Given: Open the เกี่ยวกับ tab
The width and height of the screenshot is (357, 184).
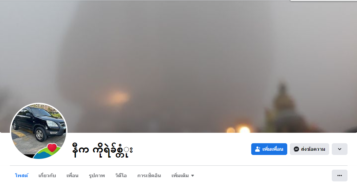Looking at the screenshot, I should coord(47,176).
